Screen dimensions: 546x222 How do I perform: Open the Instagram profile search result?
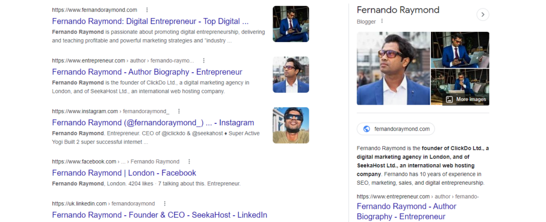tap(153, 123)
